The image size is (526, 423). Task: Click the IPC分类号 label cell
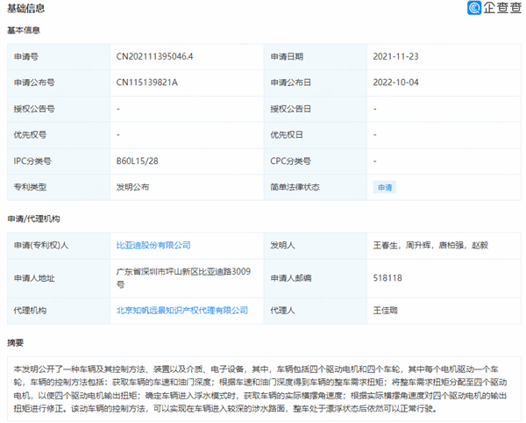(x=59, y=161)
